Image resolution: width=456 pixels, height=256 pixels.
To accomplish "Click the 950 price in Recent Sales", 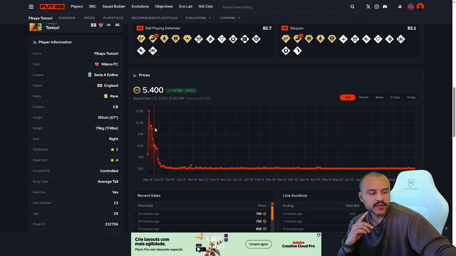I will tap(259, 229).
